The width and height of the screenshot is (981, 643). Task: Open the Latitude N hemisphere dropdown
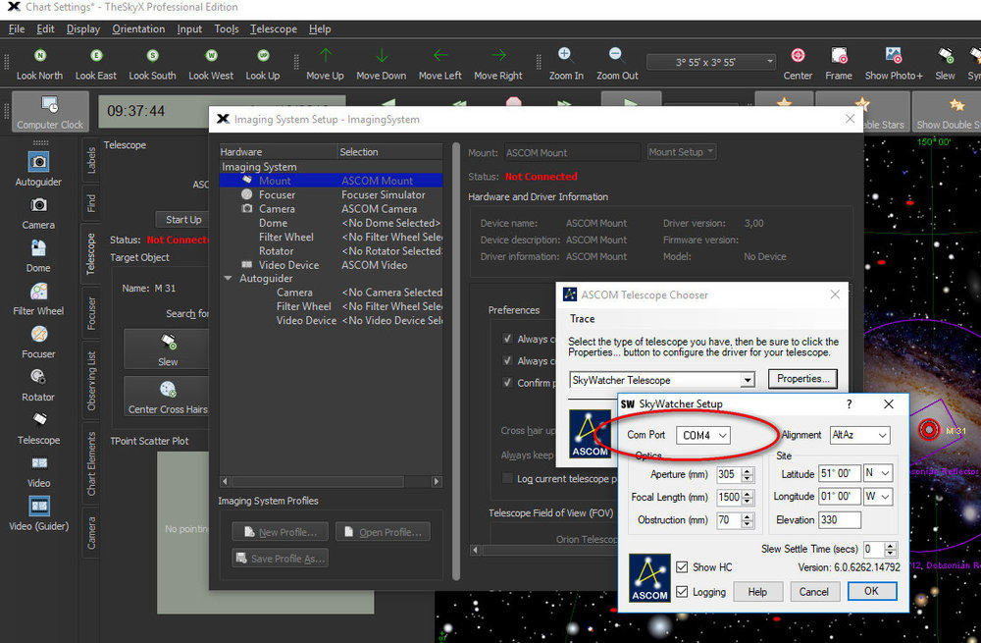coord(877,473)
